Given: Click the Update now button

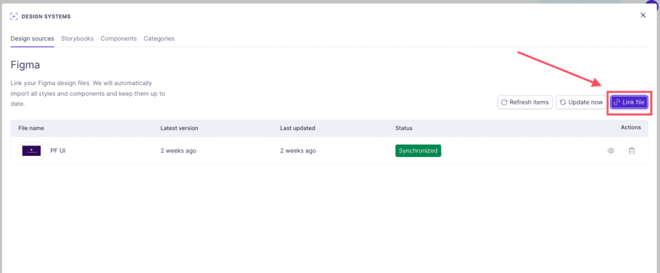Looking at the screenshot, I should 581,102.
